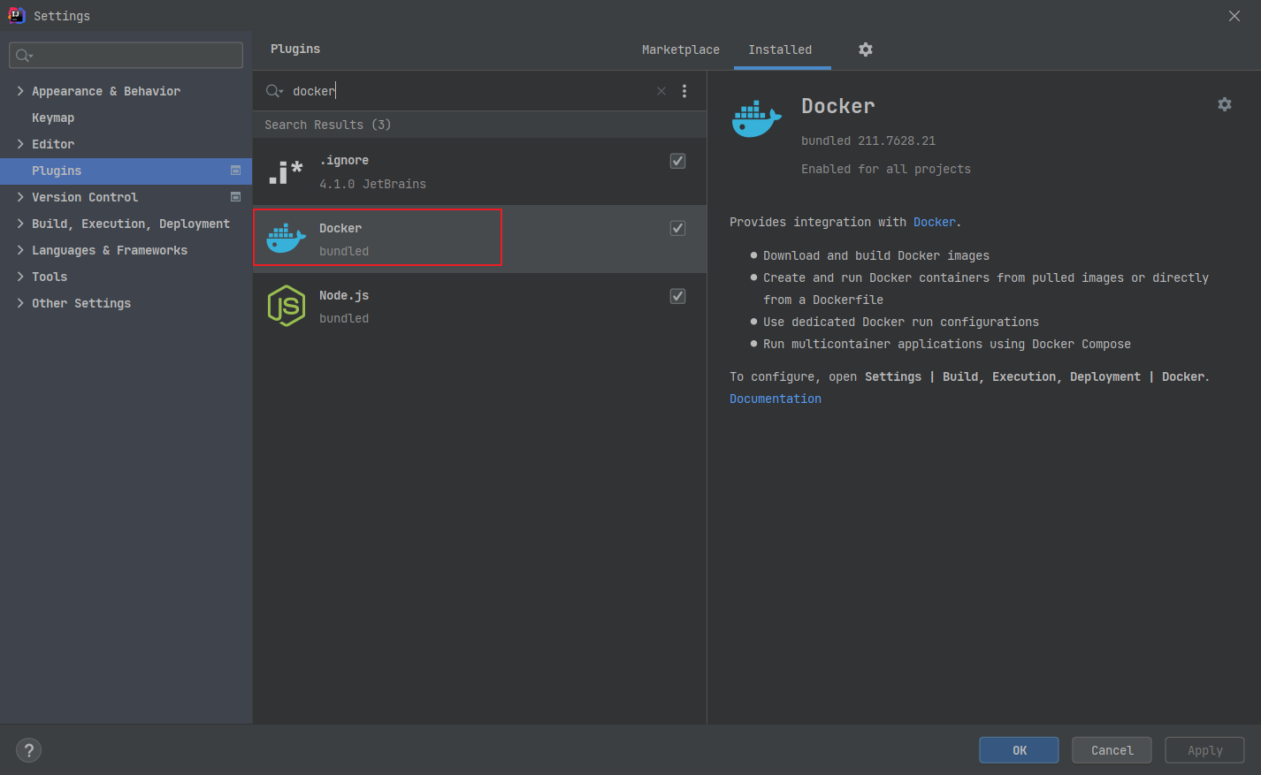Open the Documentation link
Viewport: 1261px width, 775px height.
click(776, 399)
